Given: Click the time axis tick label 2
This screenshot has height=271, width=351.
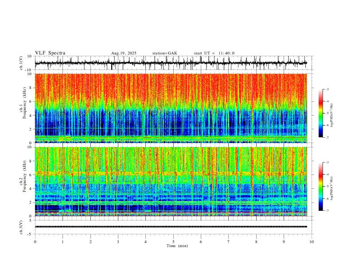Looking at the screenshot, I should click(90, 242).
